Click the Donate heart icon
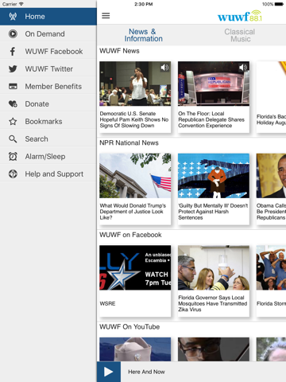This screenshot has width=286, height=382. pos(13,104)
